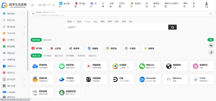Submit search with the dark search button
Image resolution: width=216 pixels, height=101 pixels.
(x=172, y=27)
